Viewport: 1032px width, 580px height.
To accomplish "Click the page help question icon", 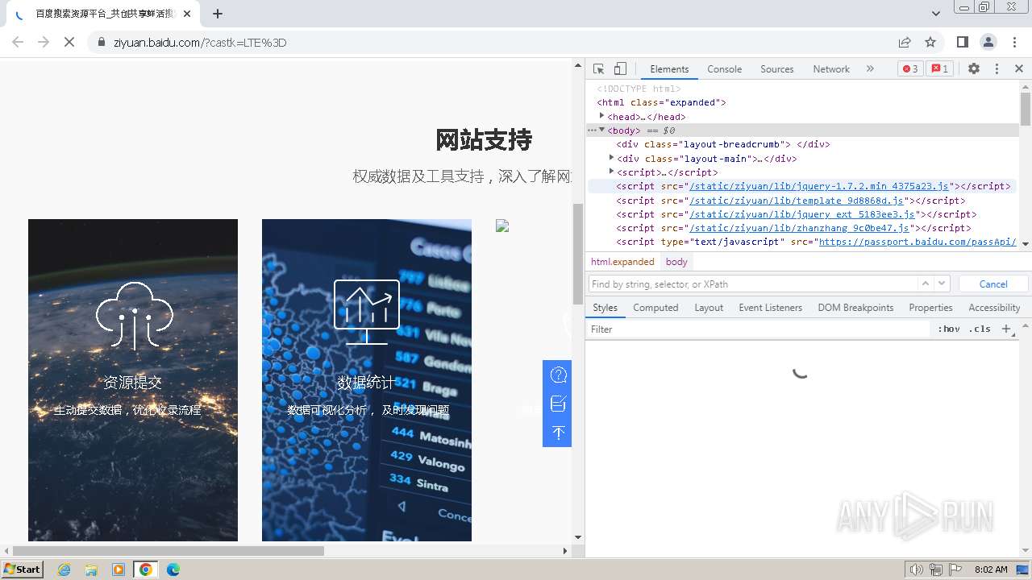I will pos(558,375).
